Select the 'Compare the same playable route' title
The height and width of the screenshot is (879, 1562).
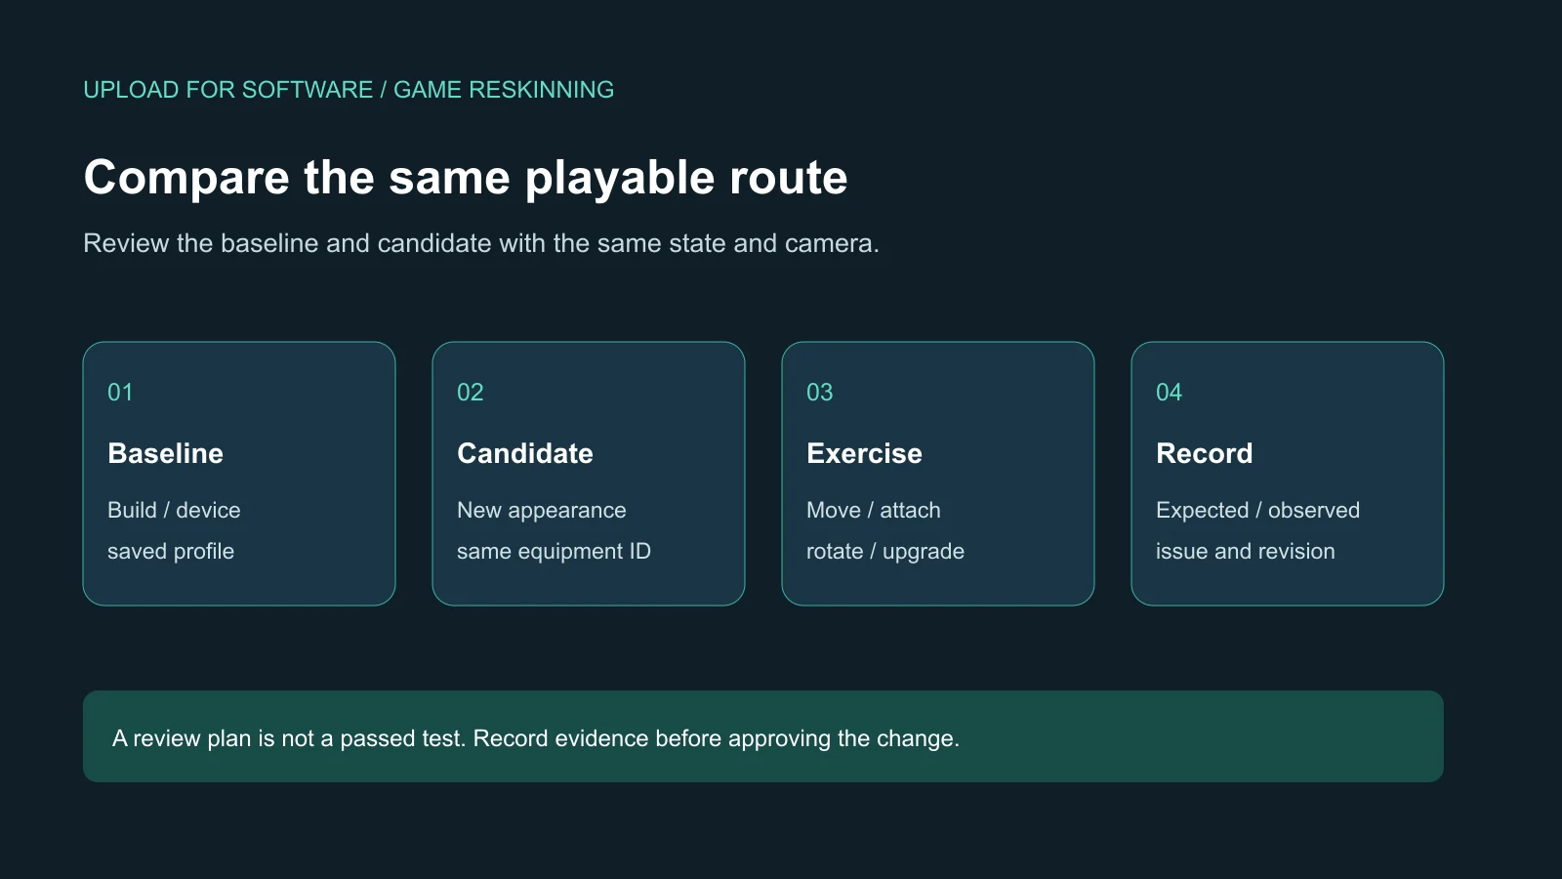click(466, 178)
